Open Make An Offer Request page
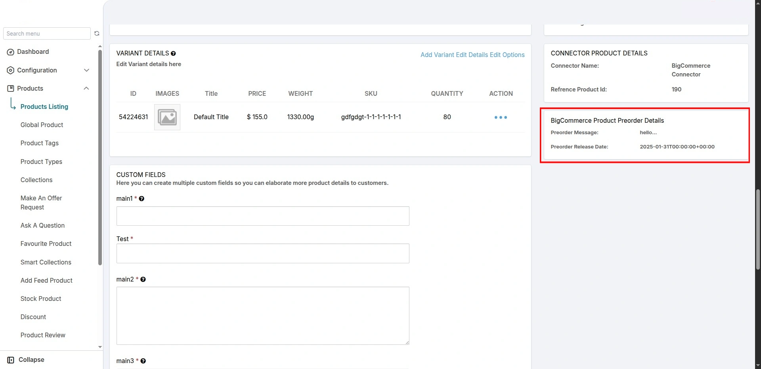The height and width of the screenshot is (369, 761). tap(41, 203)
